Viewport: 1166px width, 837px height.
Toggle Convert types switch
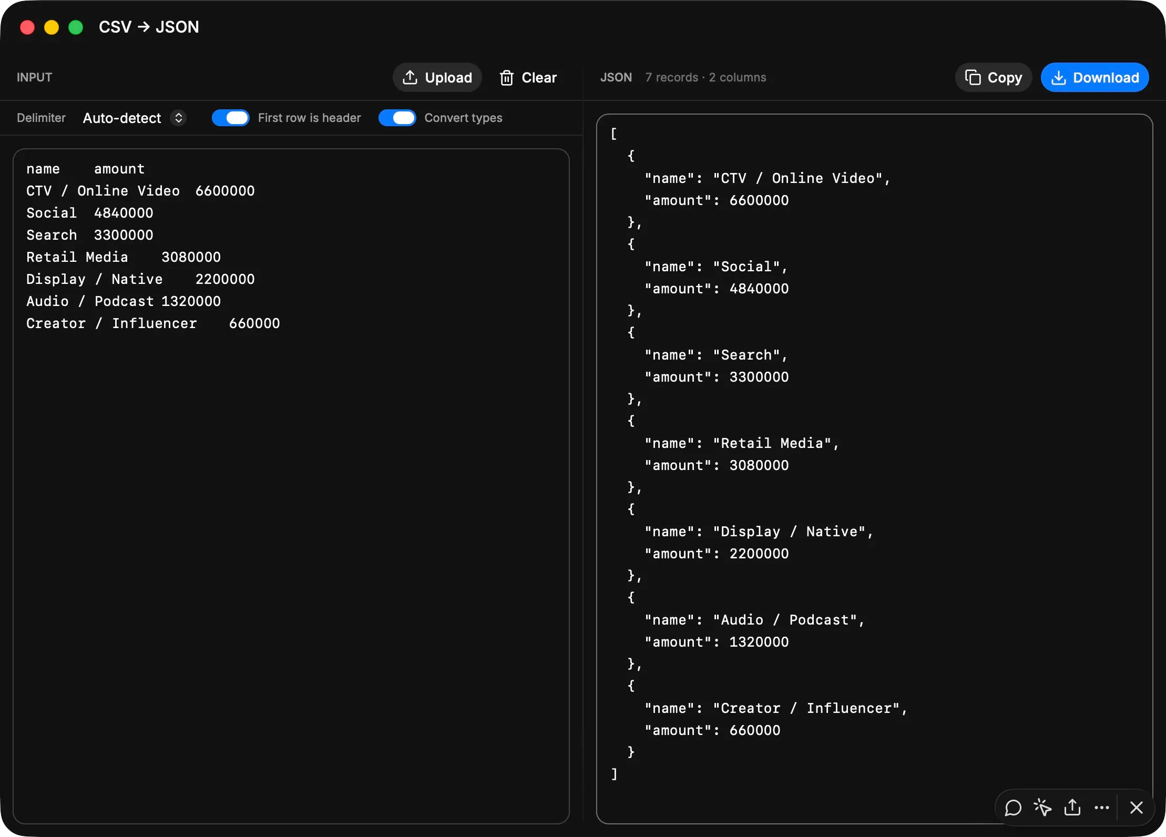[397, 118]
